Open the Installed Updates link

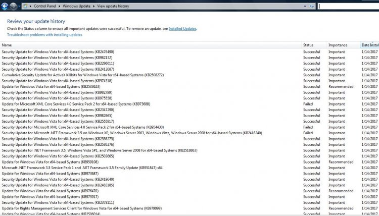[182, 28]
